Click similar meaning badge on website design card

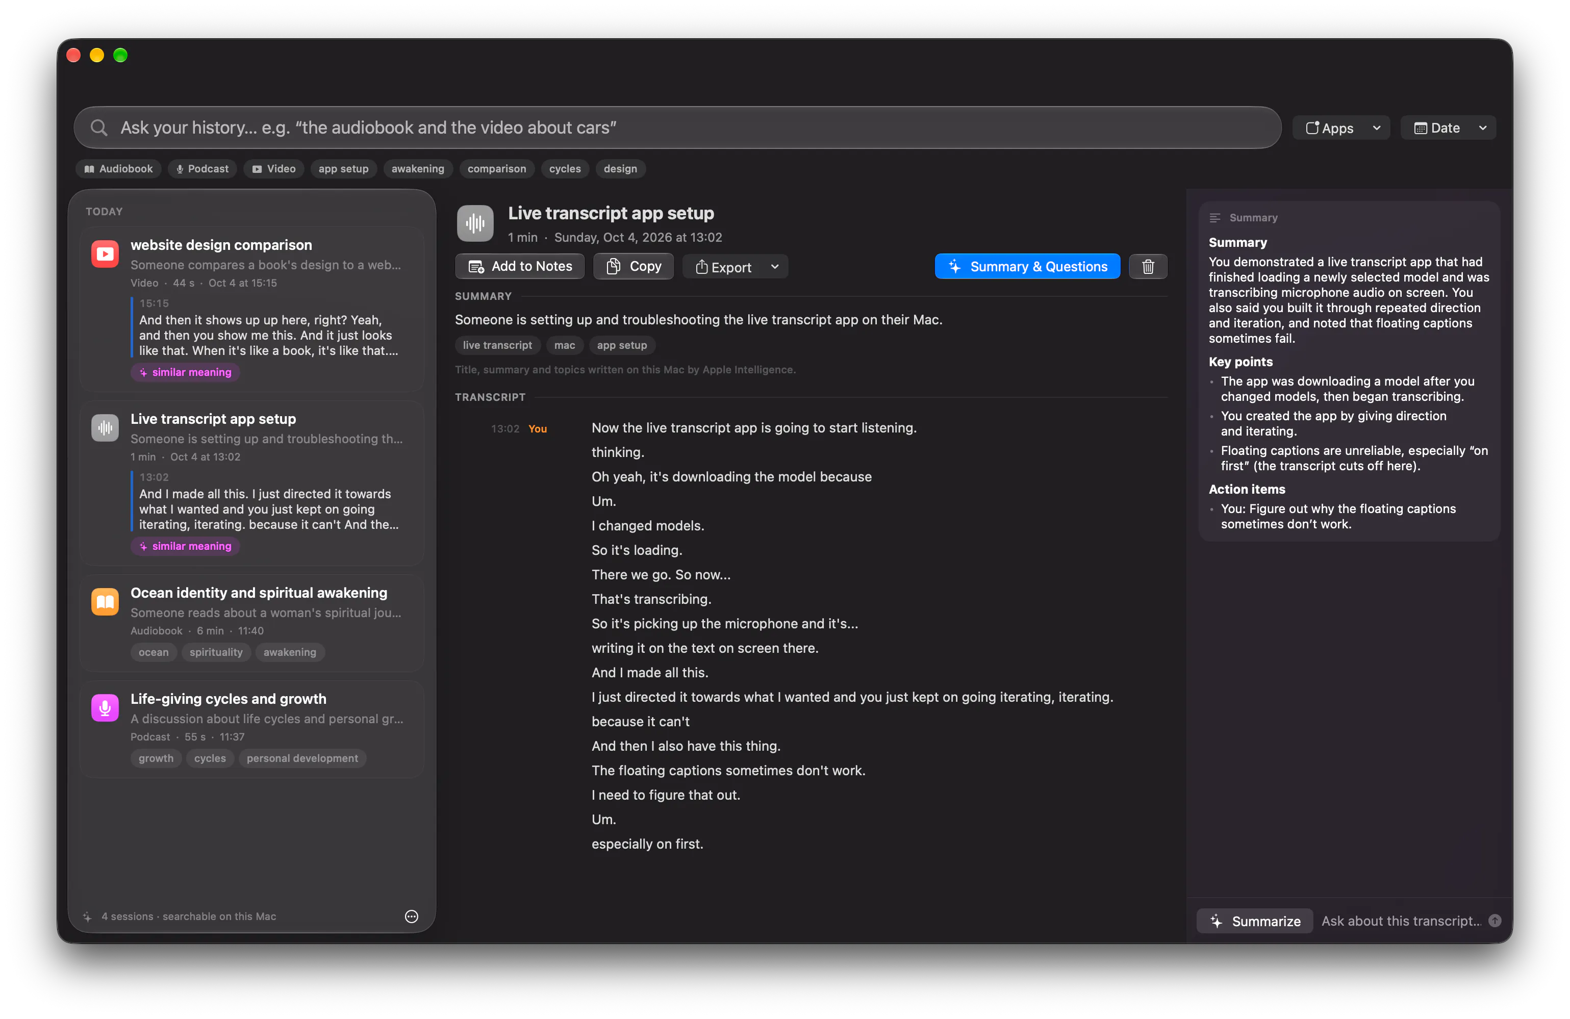click(185, 372)
